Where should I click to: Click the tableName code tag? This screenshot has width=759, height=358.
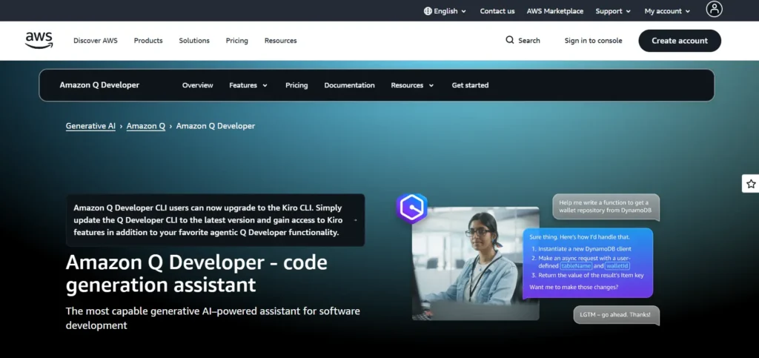pyautogui.click(x=576, y=266)
